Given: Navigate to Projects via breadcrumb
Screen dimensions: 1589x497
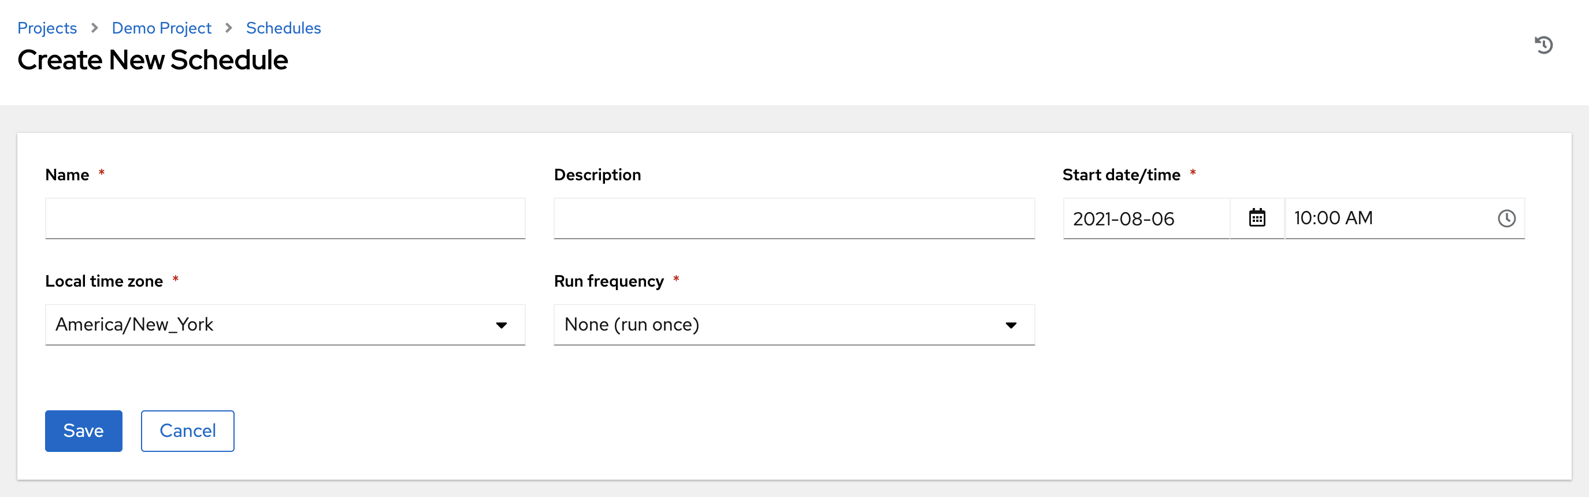Looking at the screenshot, I should (x=47, y=28).
